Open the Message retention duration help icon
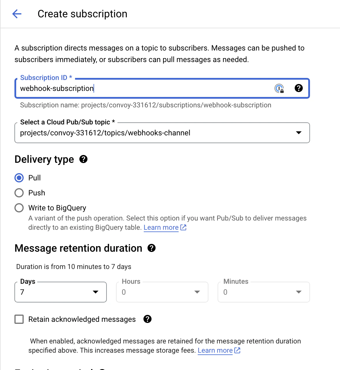This screenshot has width=340, height=370. tap(151, 248)
